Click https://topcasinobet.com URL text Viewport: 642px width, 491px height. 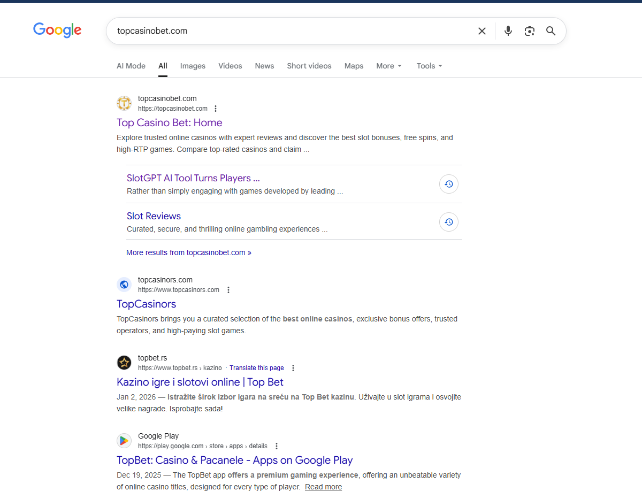click(173, 109)
